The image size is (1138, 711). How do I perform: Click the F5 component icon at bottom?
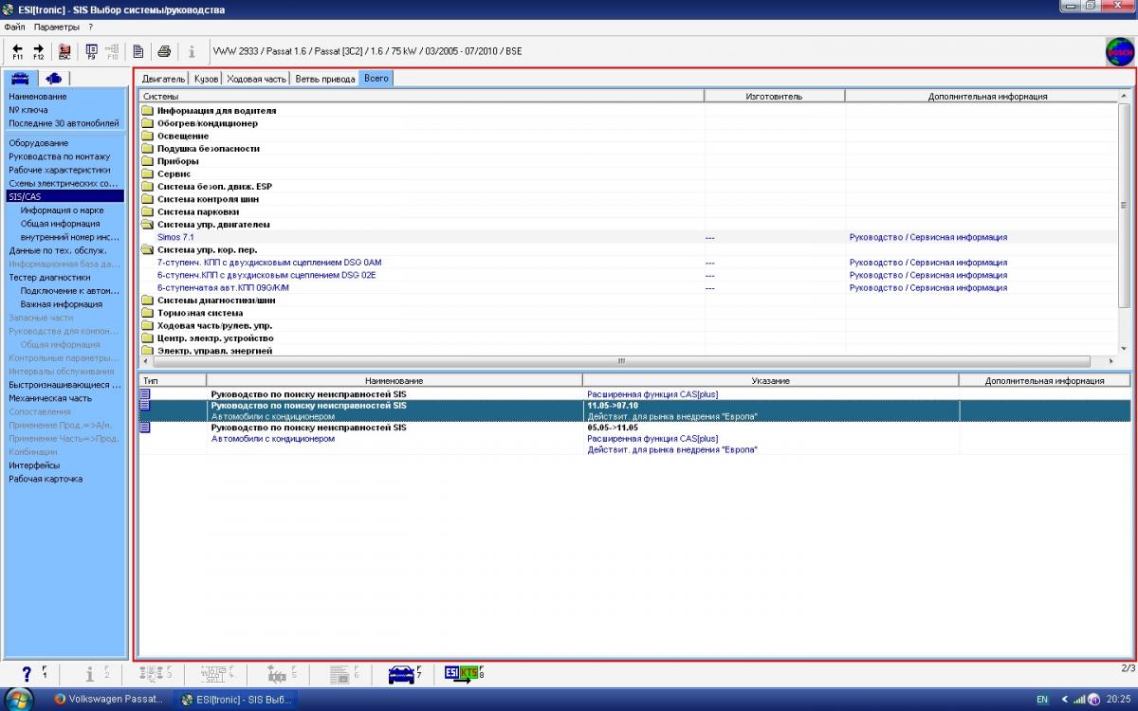pyautogui.click(x=276, y=674)
